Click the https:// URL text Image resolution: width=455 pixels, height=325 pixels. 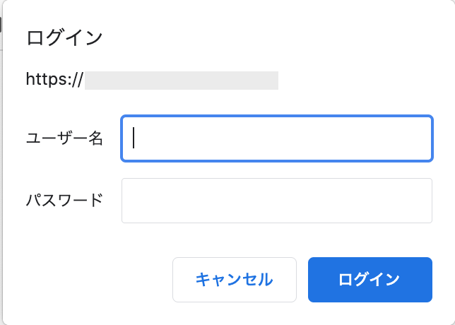(x=55, y=80)
